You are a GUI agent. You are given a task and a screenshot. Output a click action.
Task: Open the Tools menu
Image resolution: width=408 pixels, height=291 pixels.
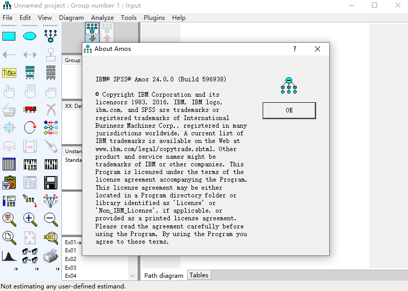(x=129, y=18)
